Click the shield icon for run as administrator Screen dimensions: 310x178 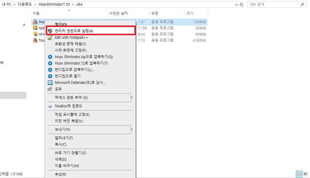[50, 31]
